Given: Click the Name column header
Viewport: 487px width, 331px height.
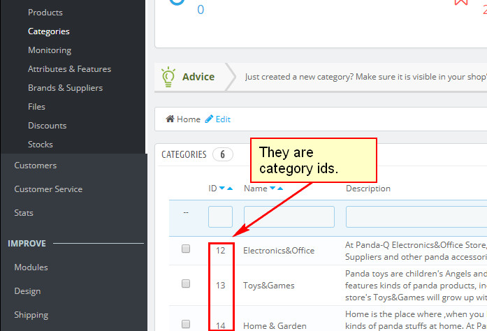Looking at the screenshot, I should point(255,189).
